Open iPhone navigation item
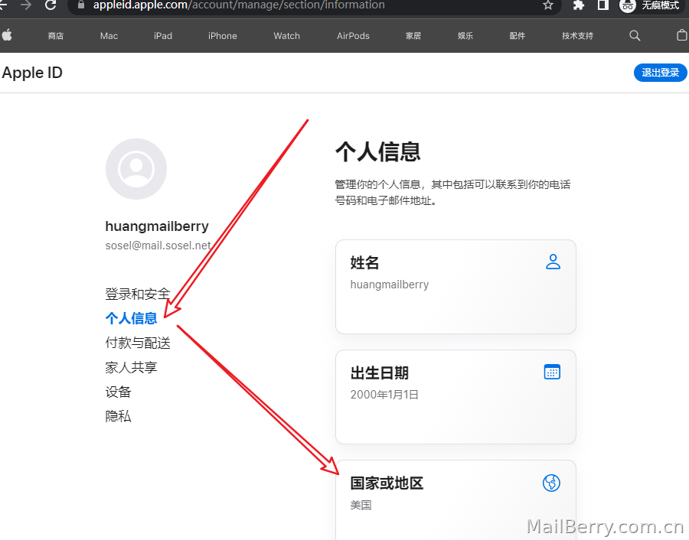689x540 pixels. [x=222, y=36]
